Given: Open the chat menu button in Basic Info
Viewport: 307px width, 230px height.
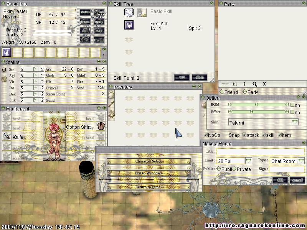Looking at the screenshot, I should 85,40.
